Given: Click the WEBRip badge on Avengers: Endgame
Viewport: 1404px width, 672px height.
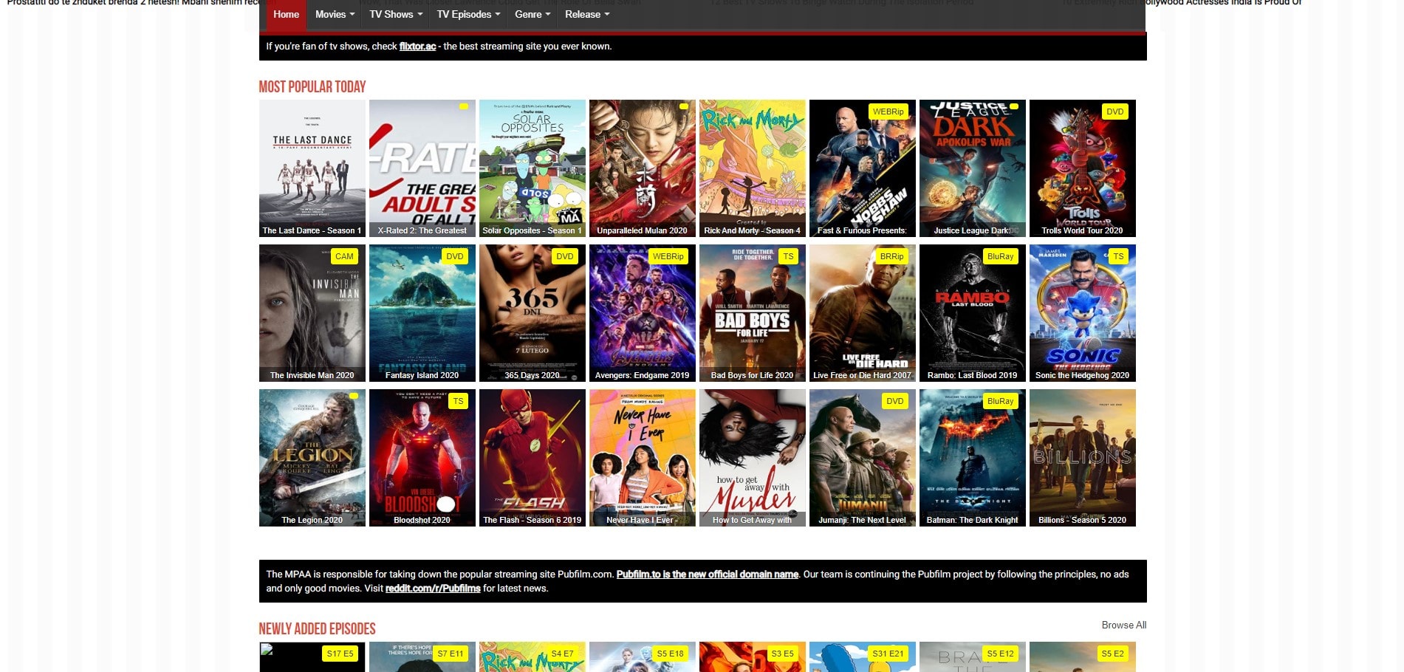Looking at the screenshot, I should pyautogui.click(x=668, y=256).
